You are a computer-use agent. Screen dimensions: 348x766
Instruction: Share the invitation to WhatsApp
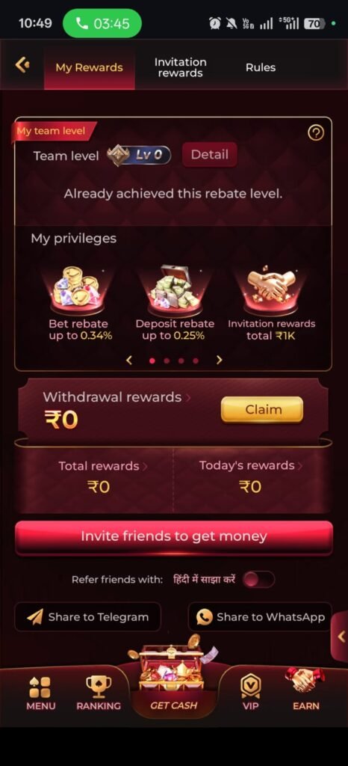tap(261, 617)
